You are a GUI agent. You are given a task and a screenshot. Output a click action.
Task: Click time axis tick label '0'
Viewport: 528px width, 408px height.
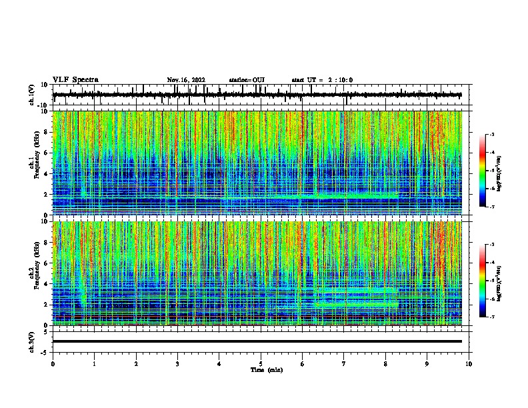click(x=53, y=364)
